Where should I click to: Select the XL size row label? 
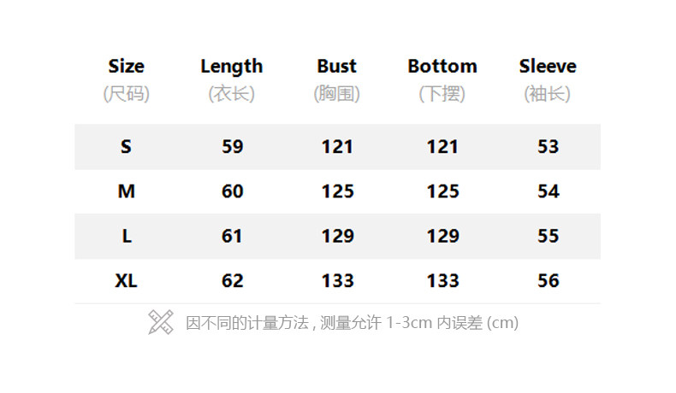(x=126, y=280)
